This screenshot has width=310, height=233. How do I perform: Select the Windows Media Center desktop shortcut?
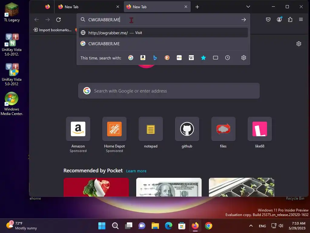pos(12,104)
